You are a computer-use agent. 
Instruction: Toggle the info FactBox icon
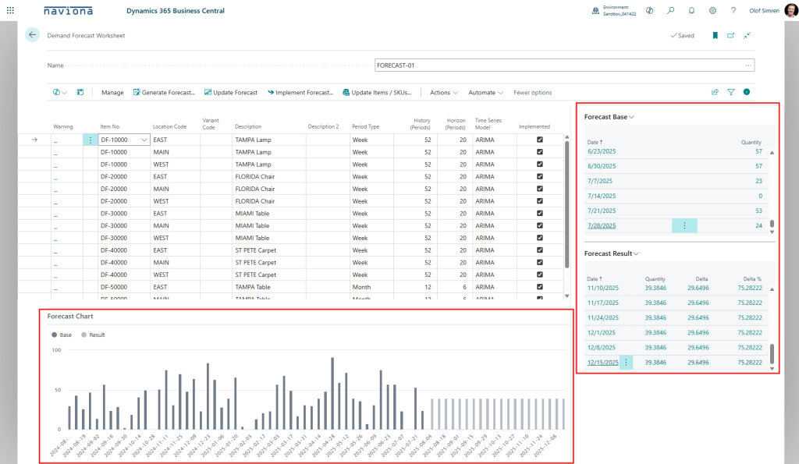(x=747, y=92)
